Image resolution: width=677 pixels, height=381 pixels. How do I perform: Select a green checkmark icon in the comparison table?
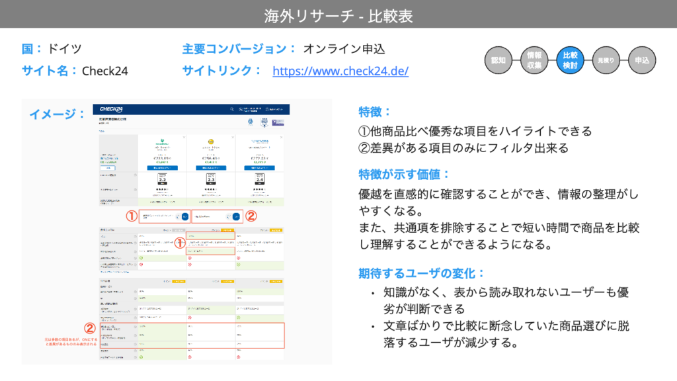[x=141, y=258]
